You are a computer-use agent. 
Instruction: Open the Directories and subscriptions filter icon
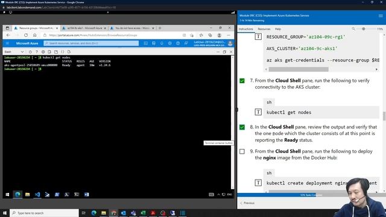154,43
